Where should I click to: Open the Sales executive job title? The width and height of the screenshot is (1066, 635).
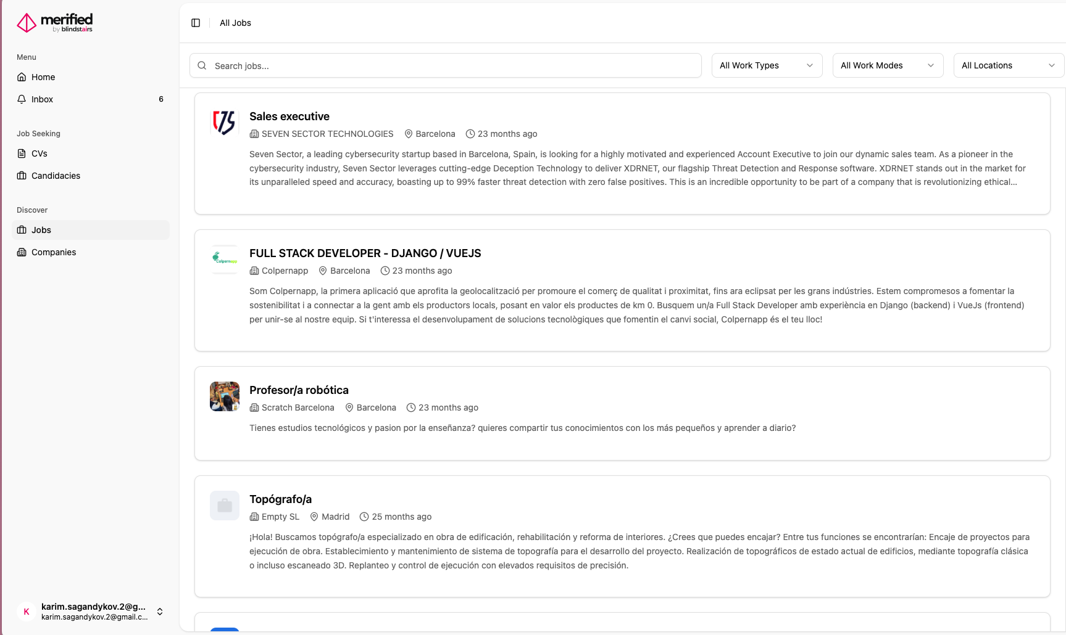pyautogui.click(x=289, y=117)
